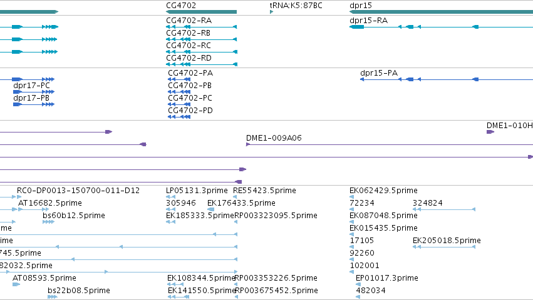The height and width of the screenshot is (300, 533).
Task: Select the dpr17-PC coding feature glyph
Action: (x=34, y=92)
